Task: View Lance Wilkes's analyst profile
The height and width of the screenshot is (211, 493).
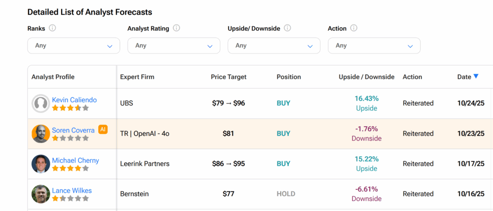Action: tap(71, 191)
